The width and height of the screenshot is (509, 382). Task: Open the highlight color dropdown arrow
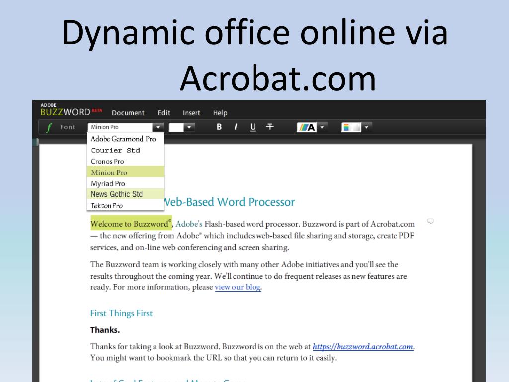[x=366, y=127]
